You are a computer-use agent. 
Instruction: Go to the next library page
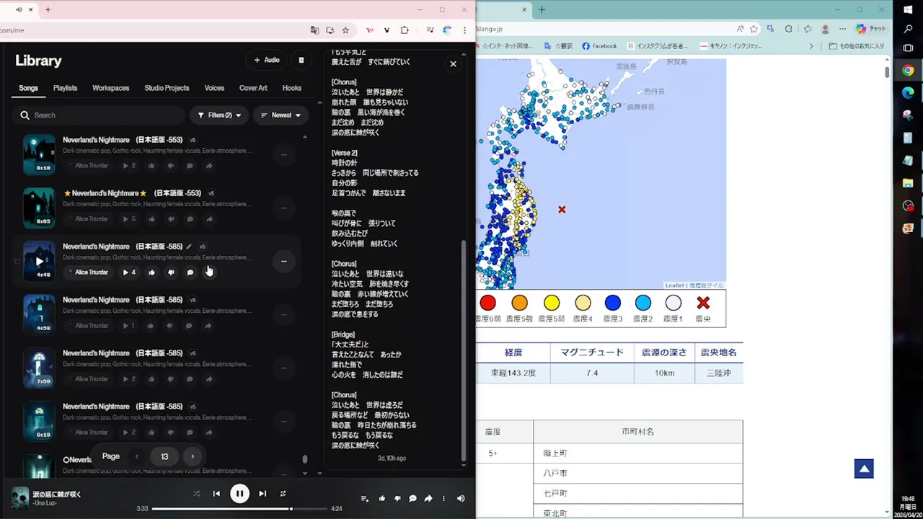coord(193,456)
